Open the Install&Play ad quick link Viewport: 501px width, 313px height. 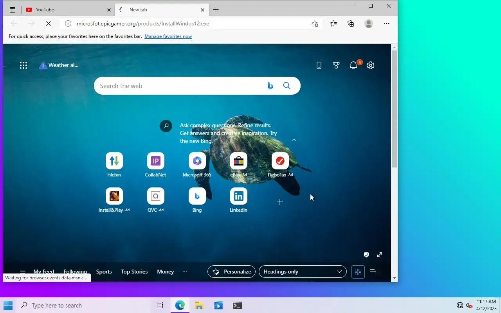(114, 200)
